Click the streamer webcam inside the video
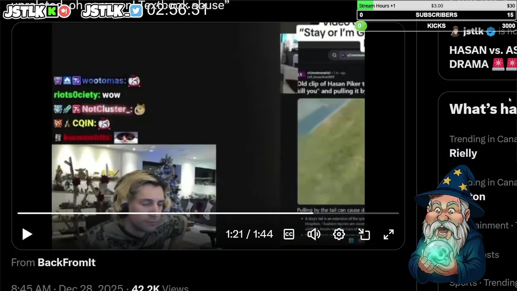Screen dimensions: 517x291 134,196
